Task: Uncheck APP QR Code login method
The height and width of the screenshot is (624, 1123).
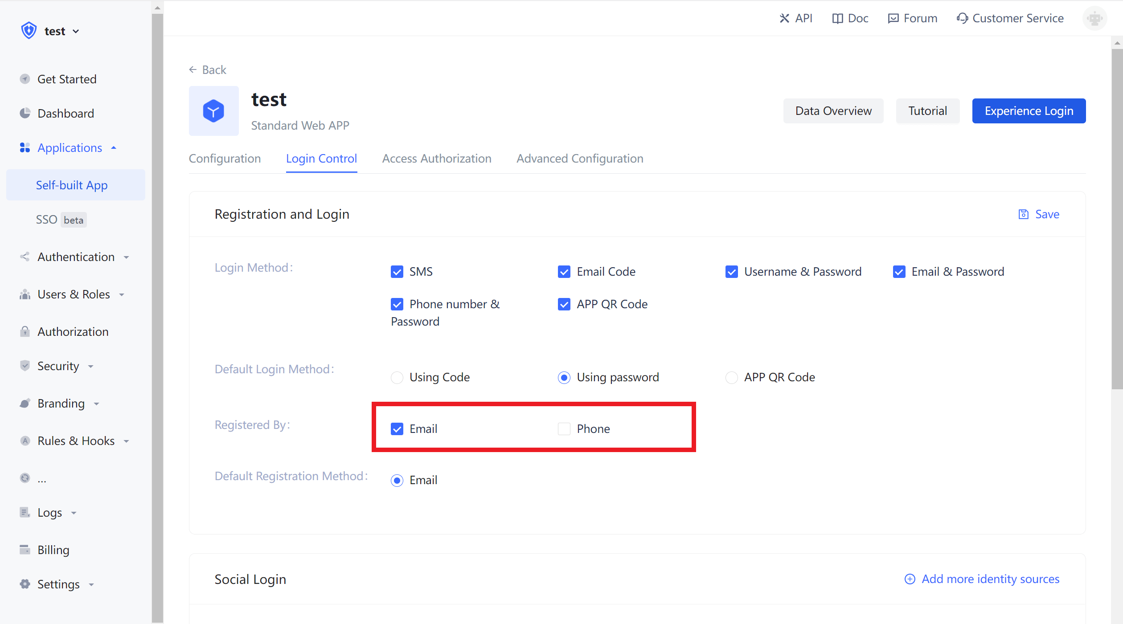Action: tap(564, 304)
